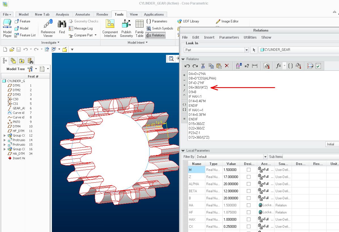Screen dimensions: 339x232
Task: Check the Designate box for HAX
Action: point(249,220)
